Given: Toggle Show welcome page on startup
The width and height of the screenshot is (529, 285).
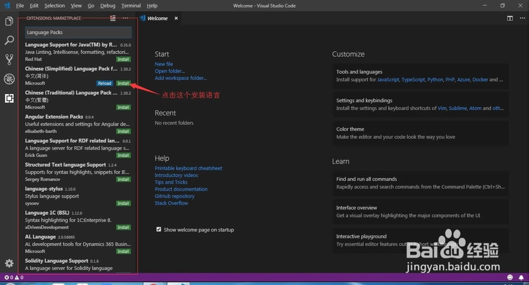Looking at the screenshot, I should (159, 229).
